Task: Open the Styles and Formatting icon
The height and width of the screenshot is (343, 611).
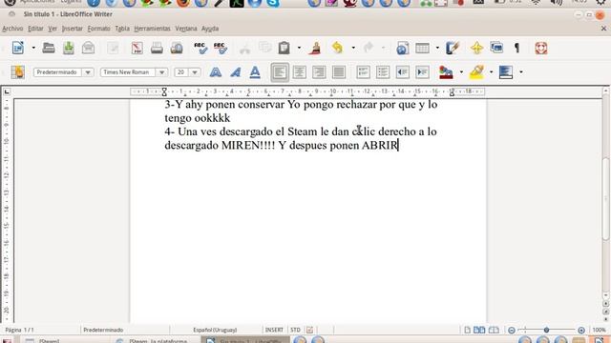Action: click(17, 72)
